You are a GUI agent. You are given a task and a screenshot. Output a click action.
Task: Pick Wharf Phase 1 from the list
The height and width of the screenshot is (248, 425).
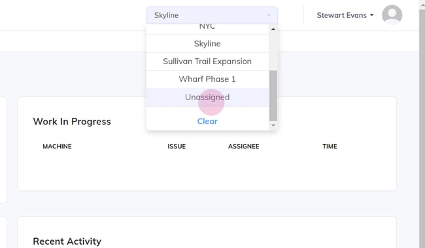point(207,79)
